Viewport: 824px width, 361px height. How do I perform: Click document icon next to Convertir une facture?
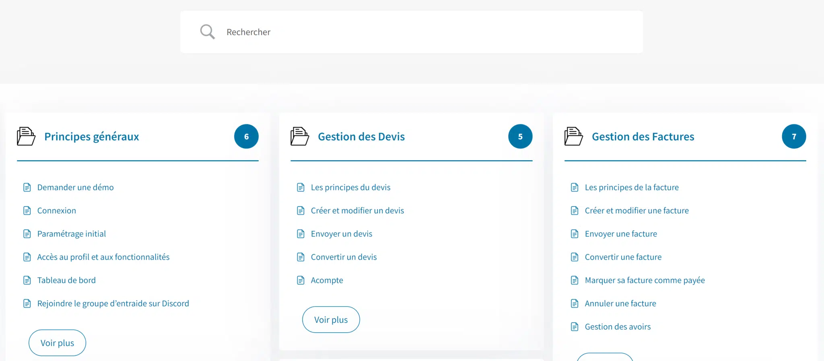tap(575, 257)
